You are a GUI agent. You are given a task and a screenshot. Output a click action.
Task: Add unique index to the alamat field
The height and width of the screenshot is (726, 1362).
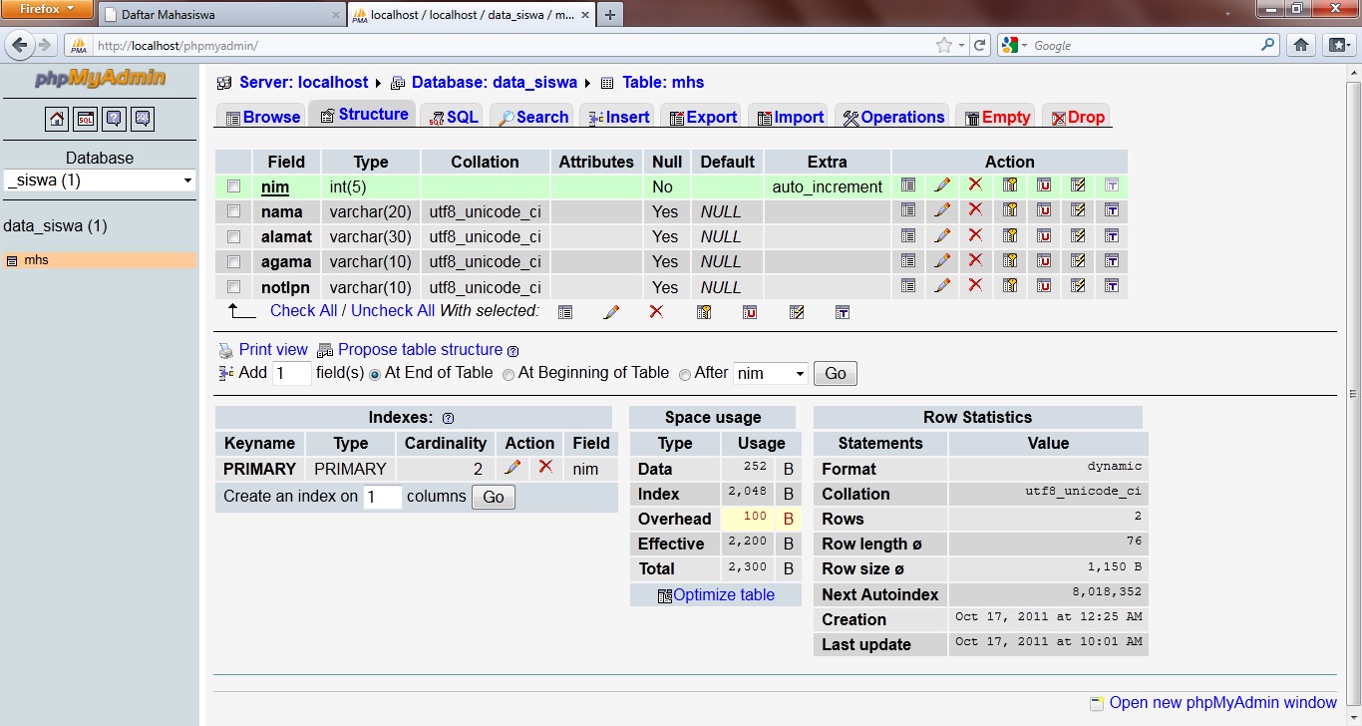pyautogui.click(x=1043, y=236)
